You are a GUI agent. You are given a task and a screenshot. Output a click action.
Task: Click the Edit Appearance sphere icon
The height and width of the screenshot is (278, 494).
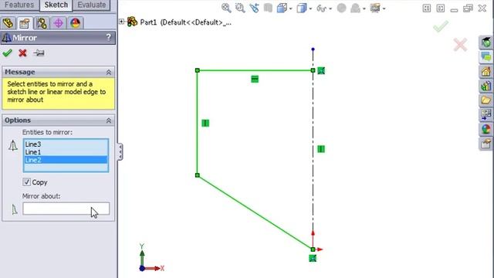341,8
